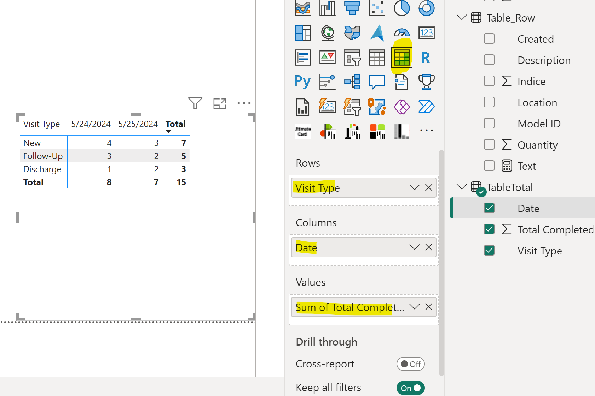595x396 pixels.
Task: Select the Treemap visual
Action: [x=303, y=33]
